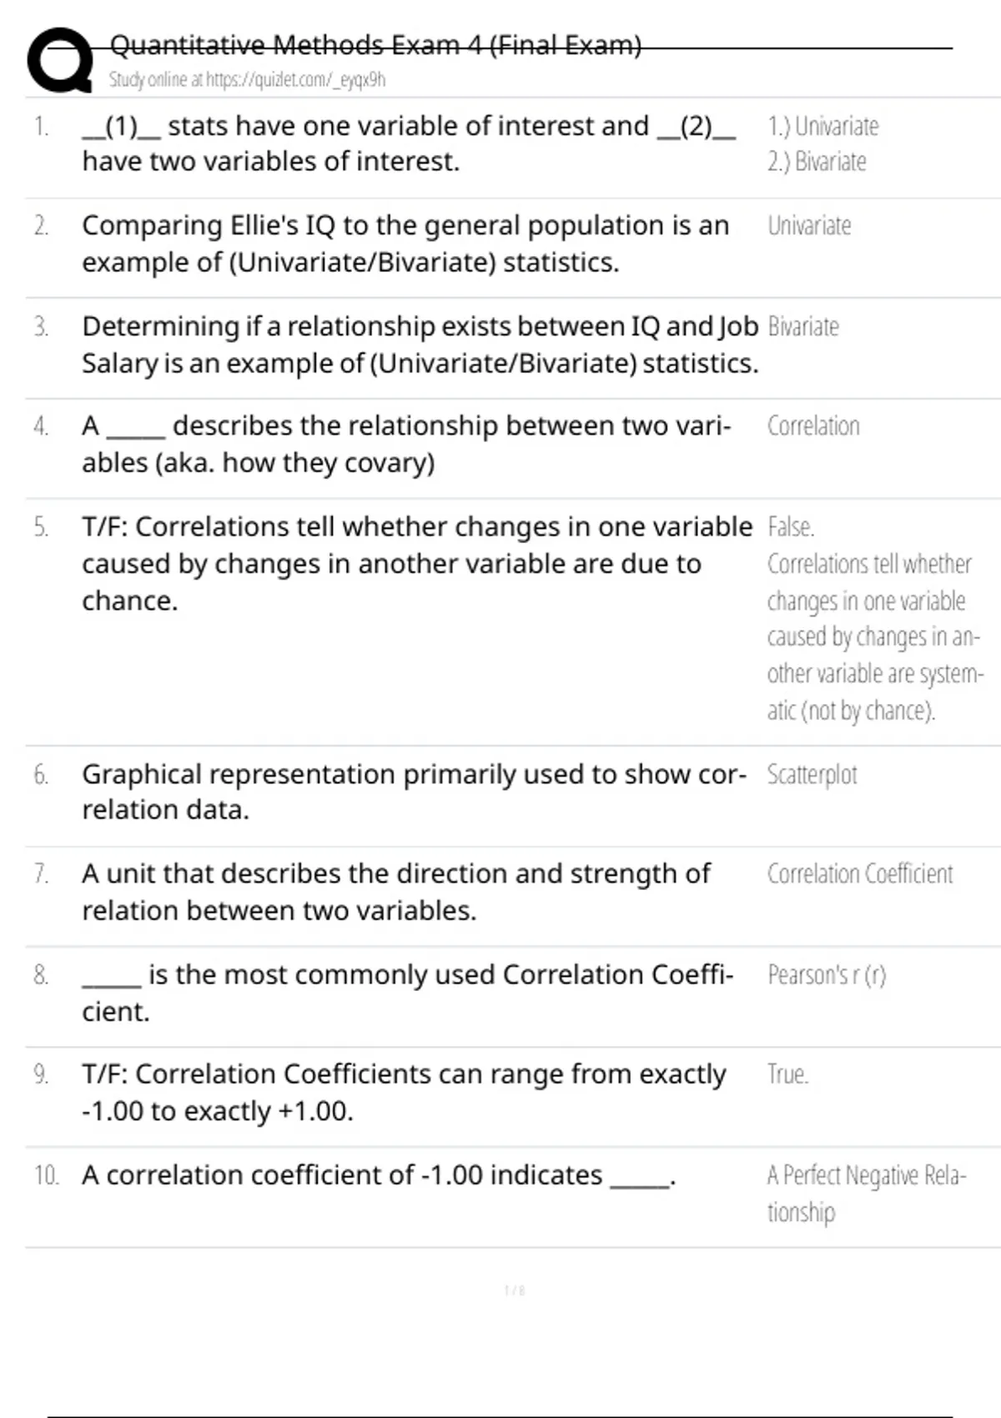
Task: Click the Quizlet Q logo icon
Action: pyautogui.click(x=60, y=60)
